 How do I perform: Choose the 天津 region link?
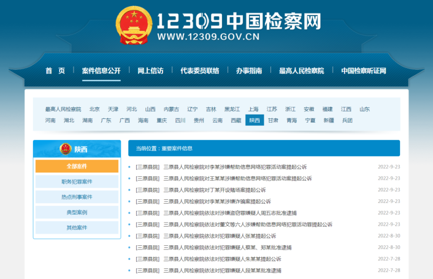113,109
